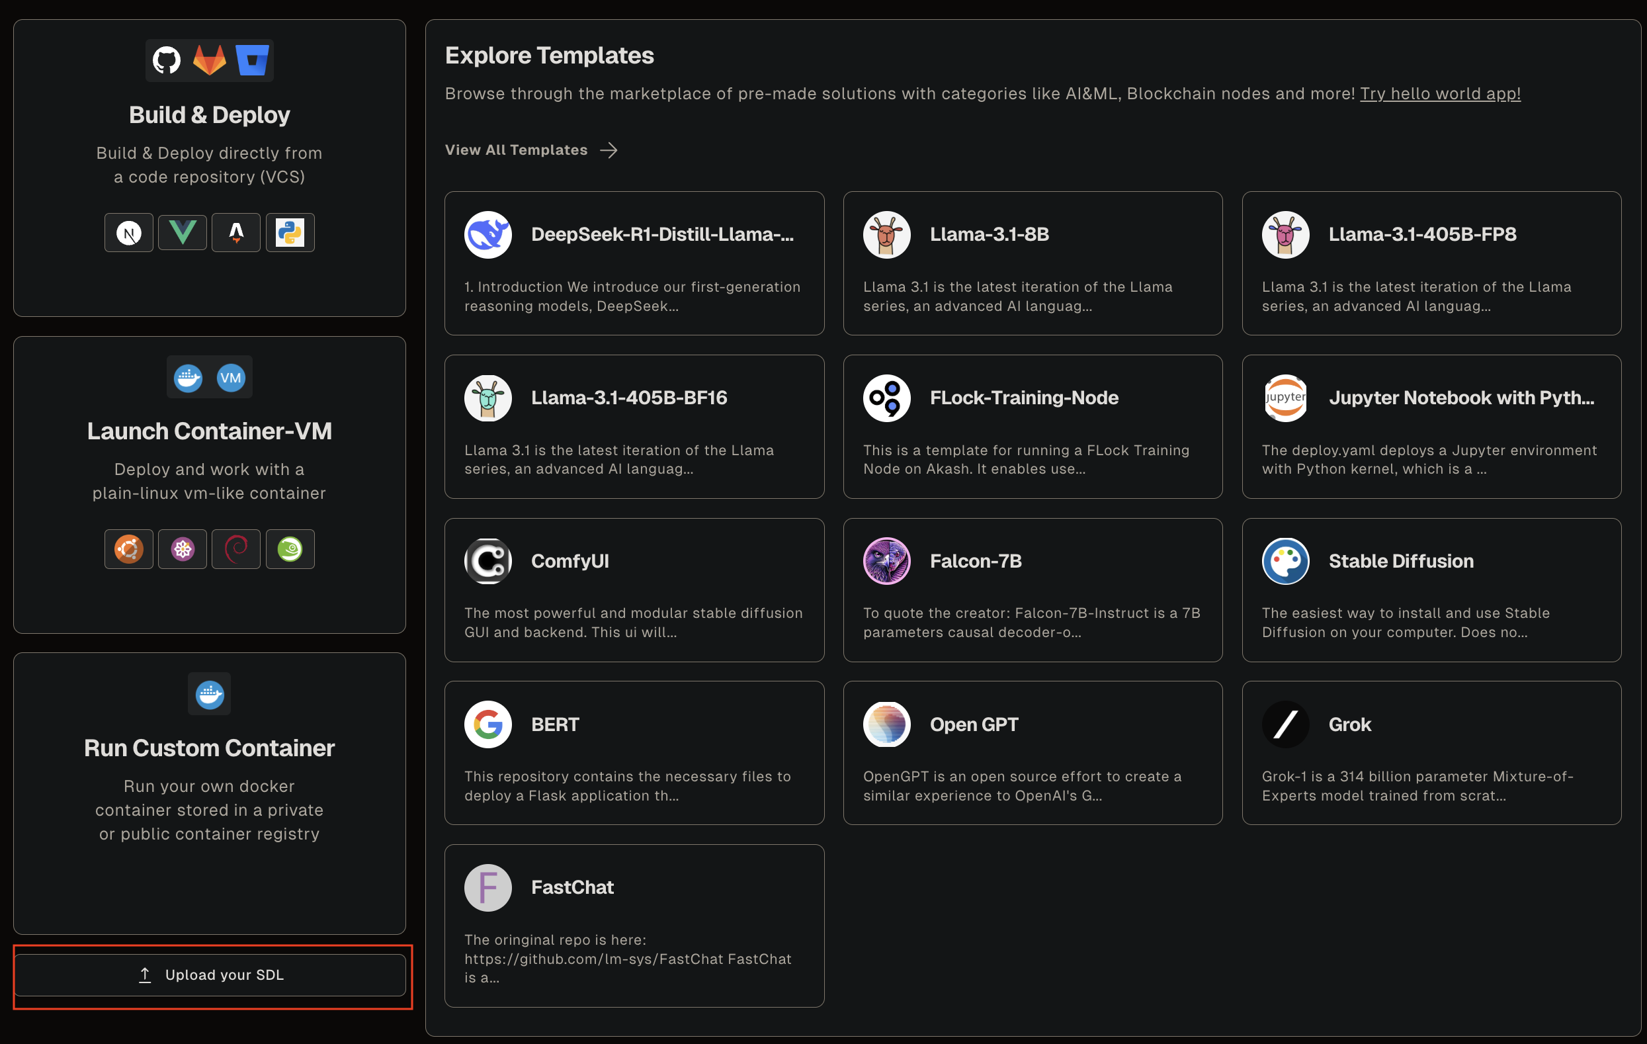1647x1044 pixels.
Task: Click the Jupyter logo thumbnail
Action: 1285,398
